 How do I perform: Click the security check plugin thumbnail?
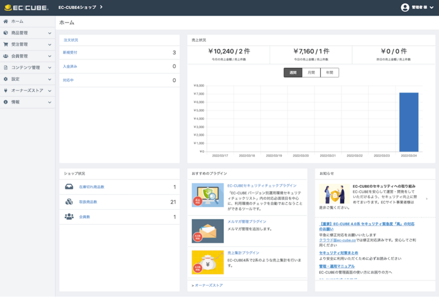click(208, 195)
